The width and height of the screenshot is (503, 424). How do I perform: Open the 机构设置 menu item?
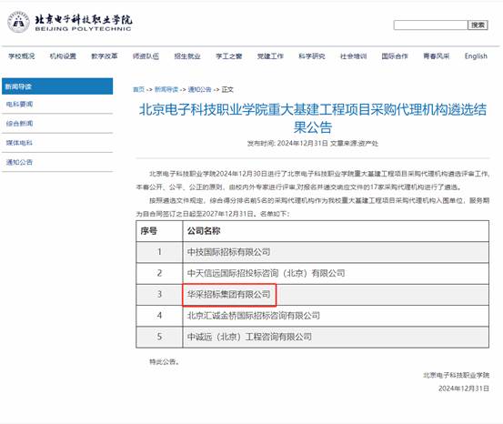pyautogui.click(x=63, y=56)
